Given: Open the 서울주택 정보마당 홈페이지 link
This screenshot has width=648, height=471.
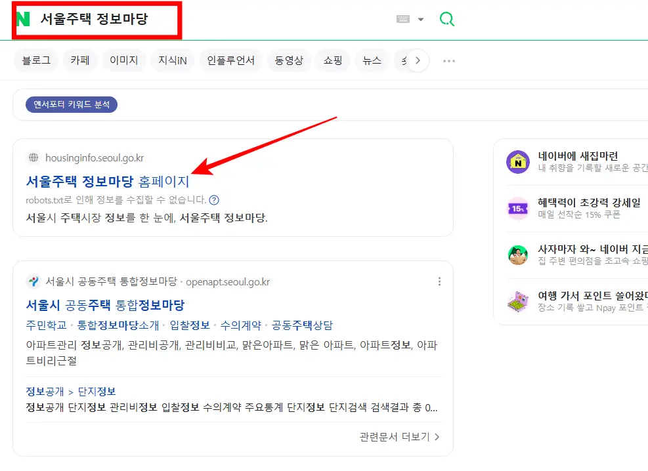Looking at the screenshot, I should (108, 181).
